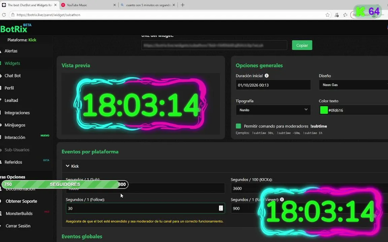Screen dimensions: 388x242
Task: Click the info icon beside Raid Viewer label
Action: [x=282, y=199]
